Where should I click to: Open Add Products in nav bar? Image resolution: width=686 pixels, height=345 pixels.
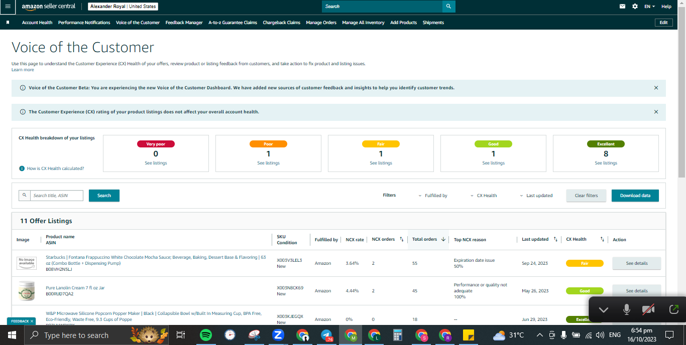click(404, 23)
